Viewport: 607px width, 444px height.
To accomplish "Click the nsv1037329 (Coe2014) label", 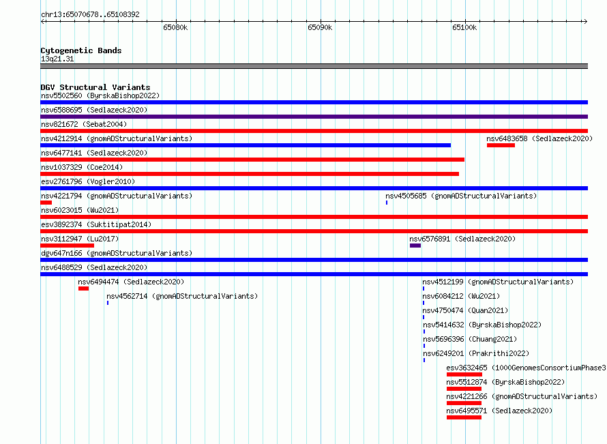I will click(82, 167).
